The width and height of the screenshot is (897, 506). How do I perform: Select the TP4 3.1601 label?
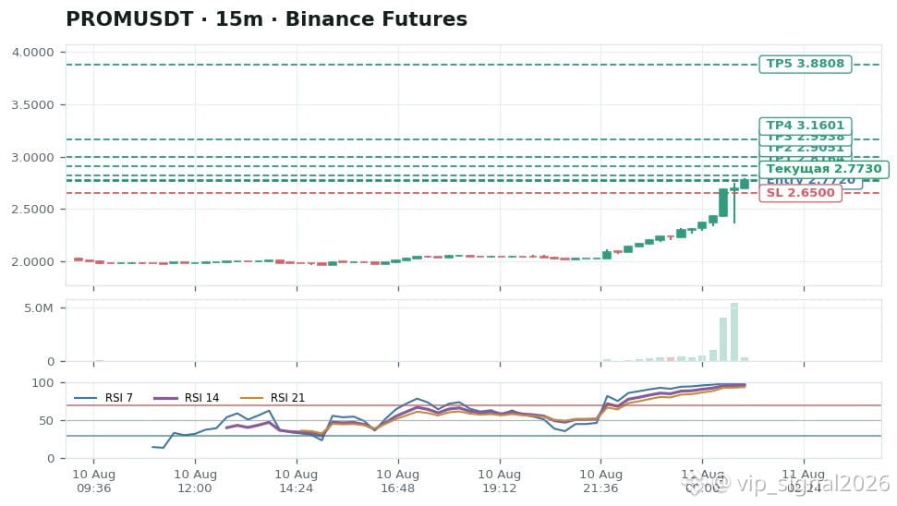[805, 126]
